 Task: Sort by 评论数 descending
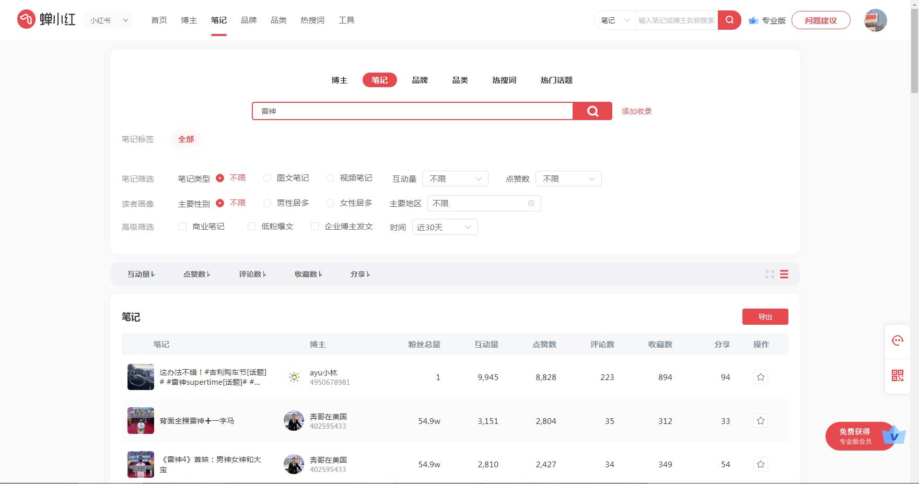[253, 274]
